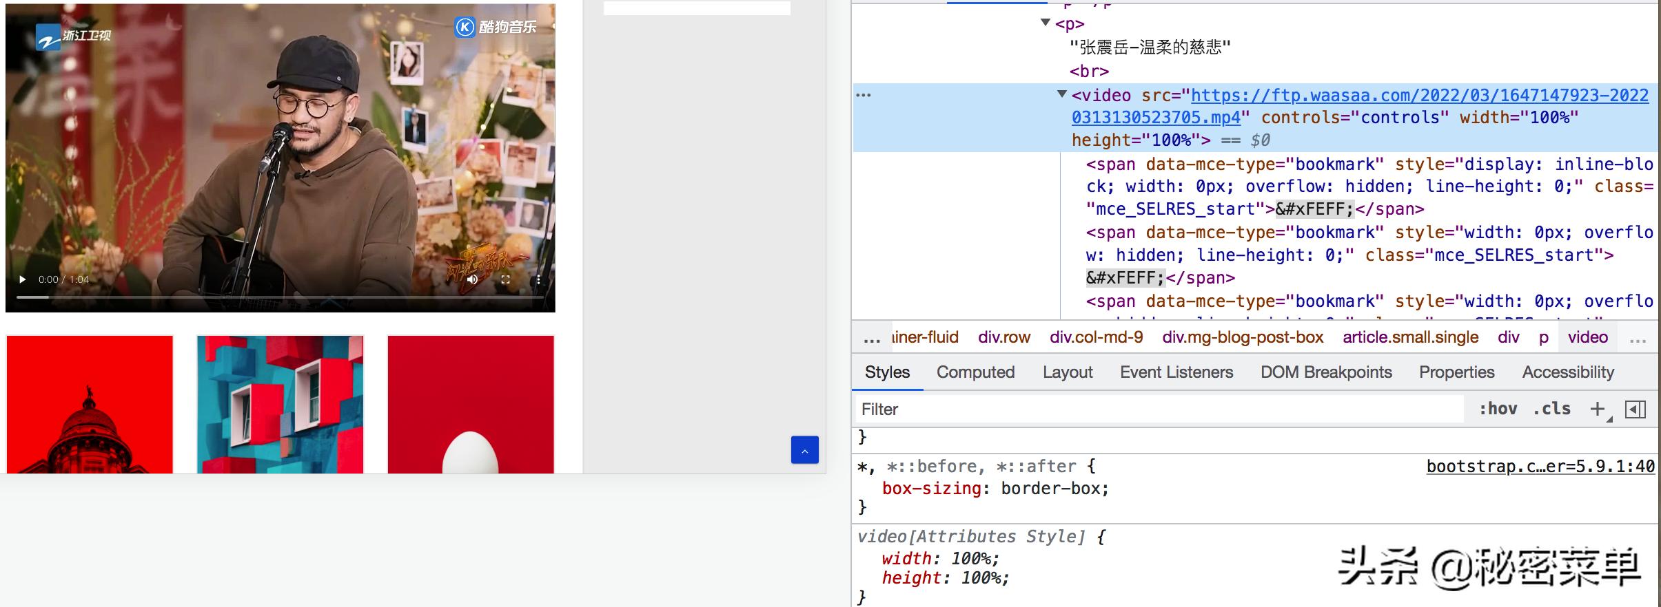Select breadcrumb div.row
Screen dimensions: 1661x607
point(1003,337)
